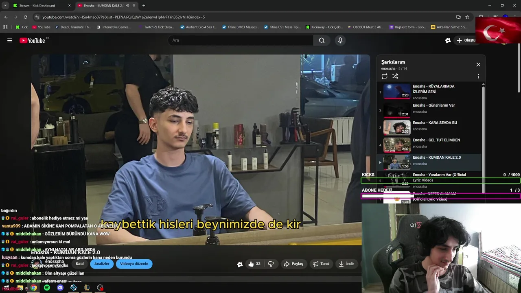Open 'Enosha - KARA SEVDA BU' thumbnail
This screenshot has height=293, width=521.
tap(397, 127)
